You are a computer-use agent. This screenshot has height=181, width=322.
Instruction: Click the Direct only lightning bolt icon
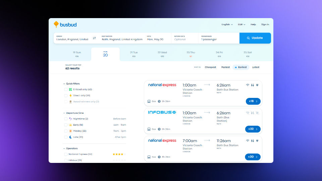70,96
